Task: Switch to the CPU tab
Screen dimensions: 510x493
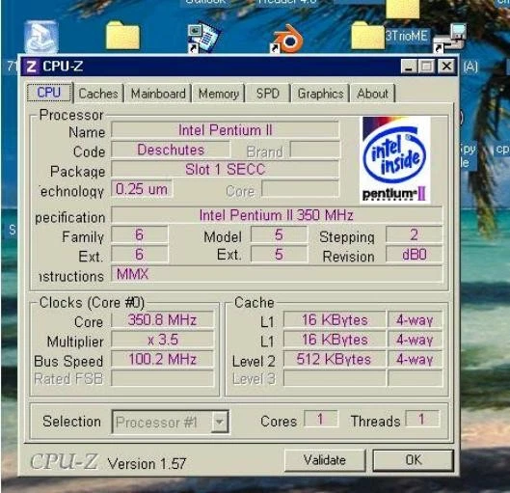Action: coord(49,93)
